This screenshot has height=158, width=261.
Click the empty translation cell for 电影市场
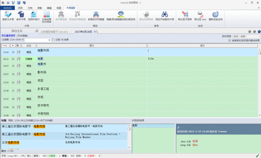[202, 52]
